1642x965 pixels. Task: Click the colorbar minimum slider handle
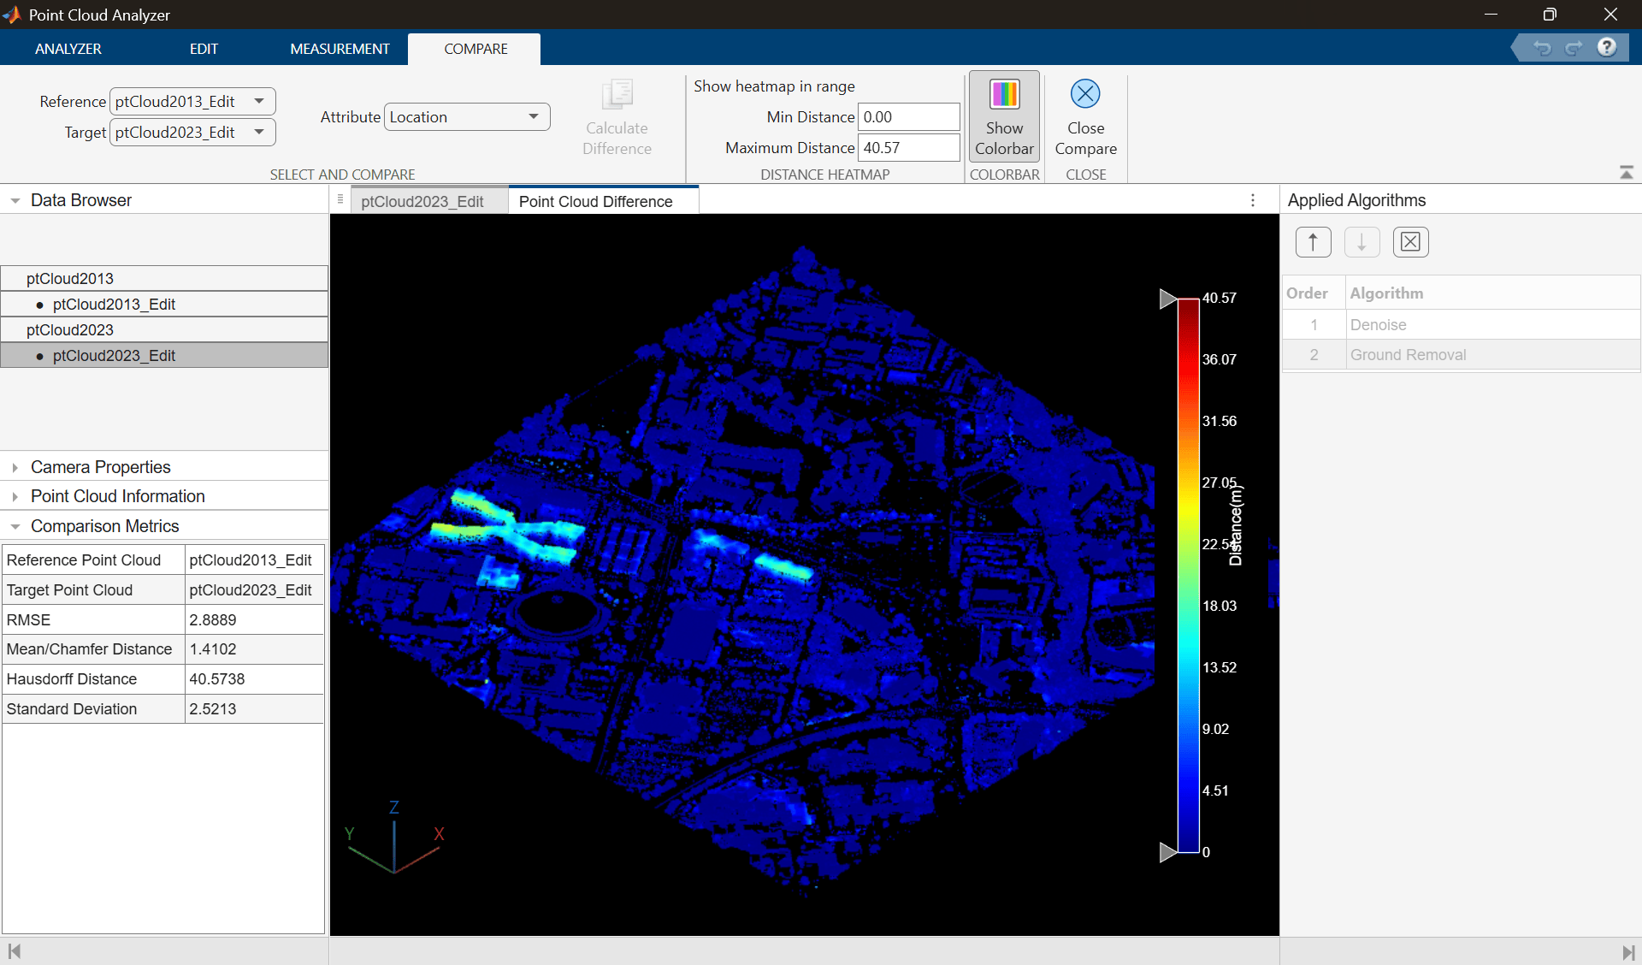[1167, 852]
